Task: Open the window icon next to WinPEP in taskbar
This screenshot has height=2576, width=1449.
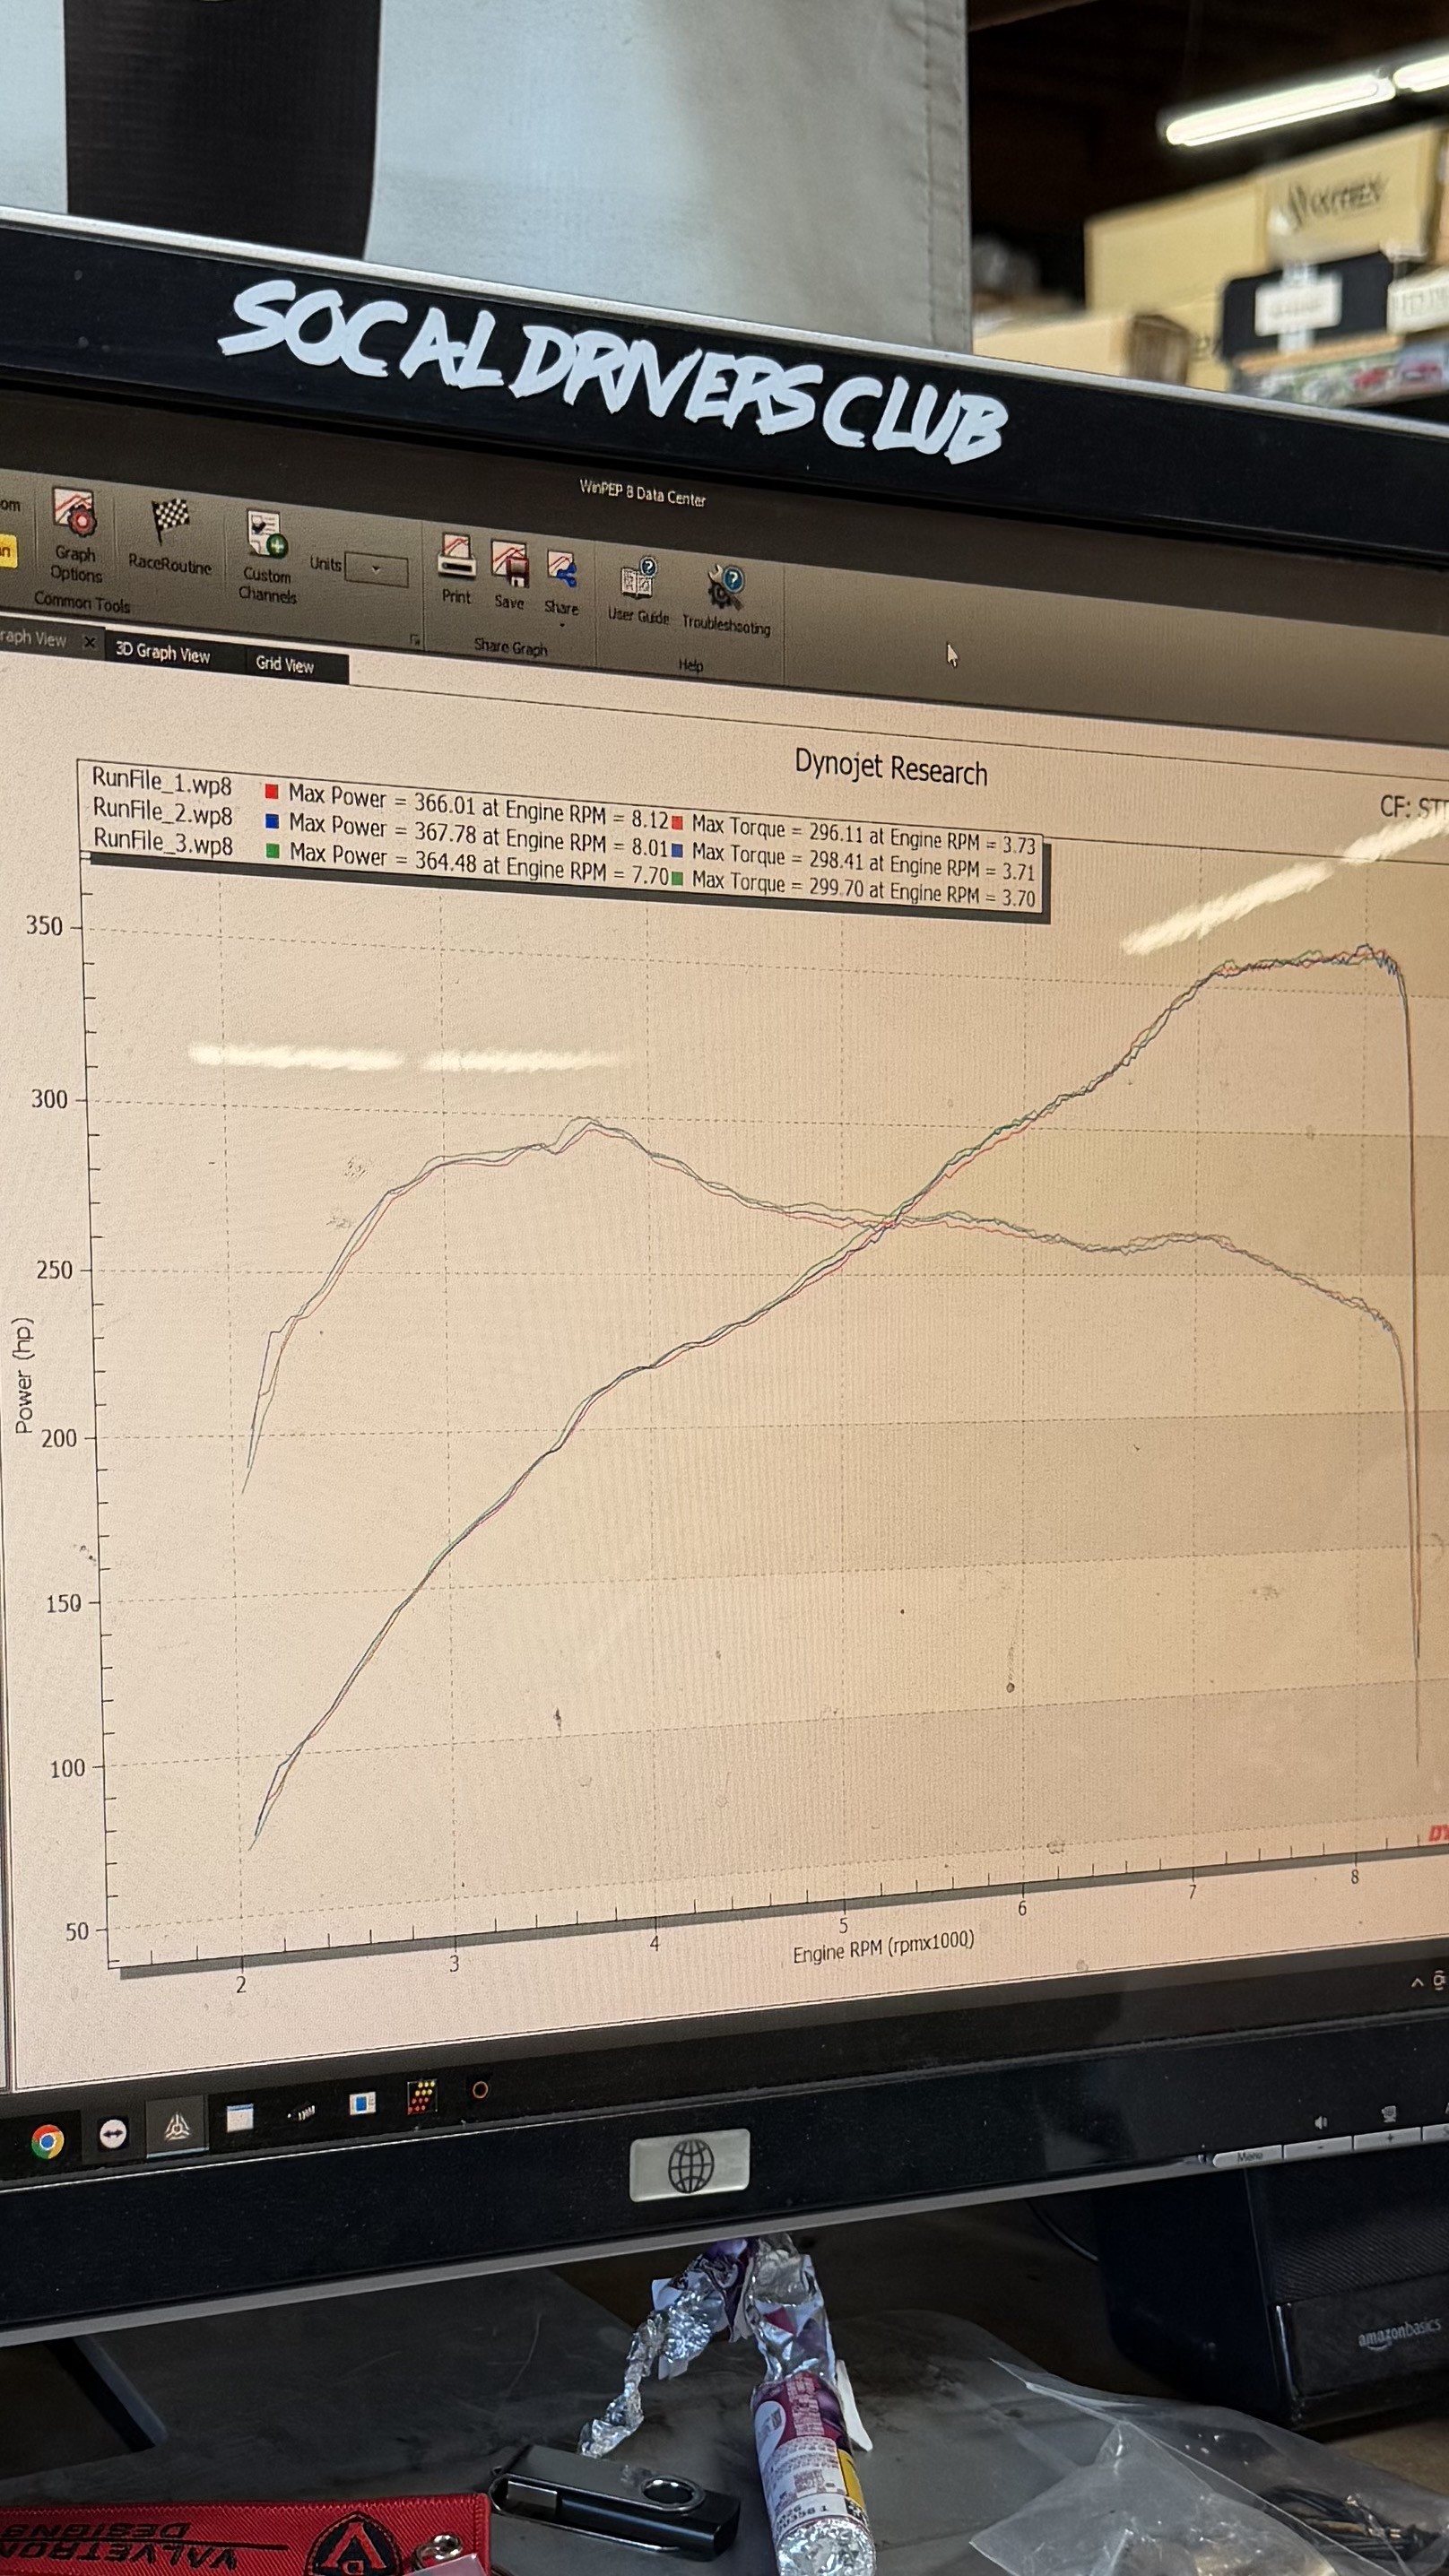Action: 240,2117
